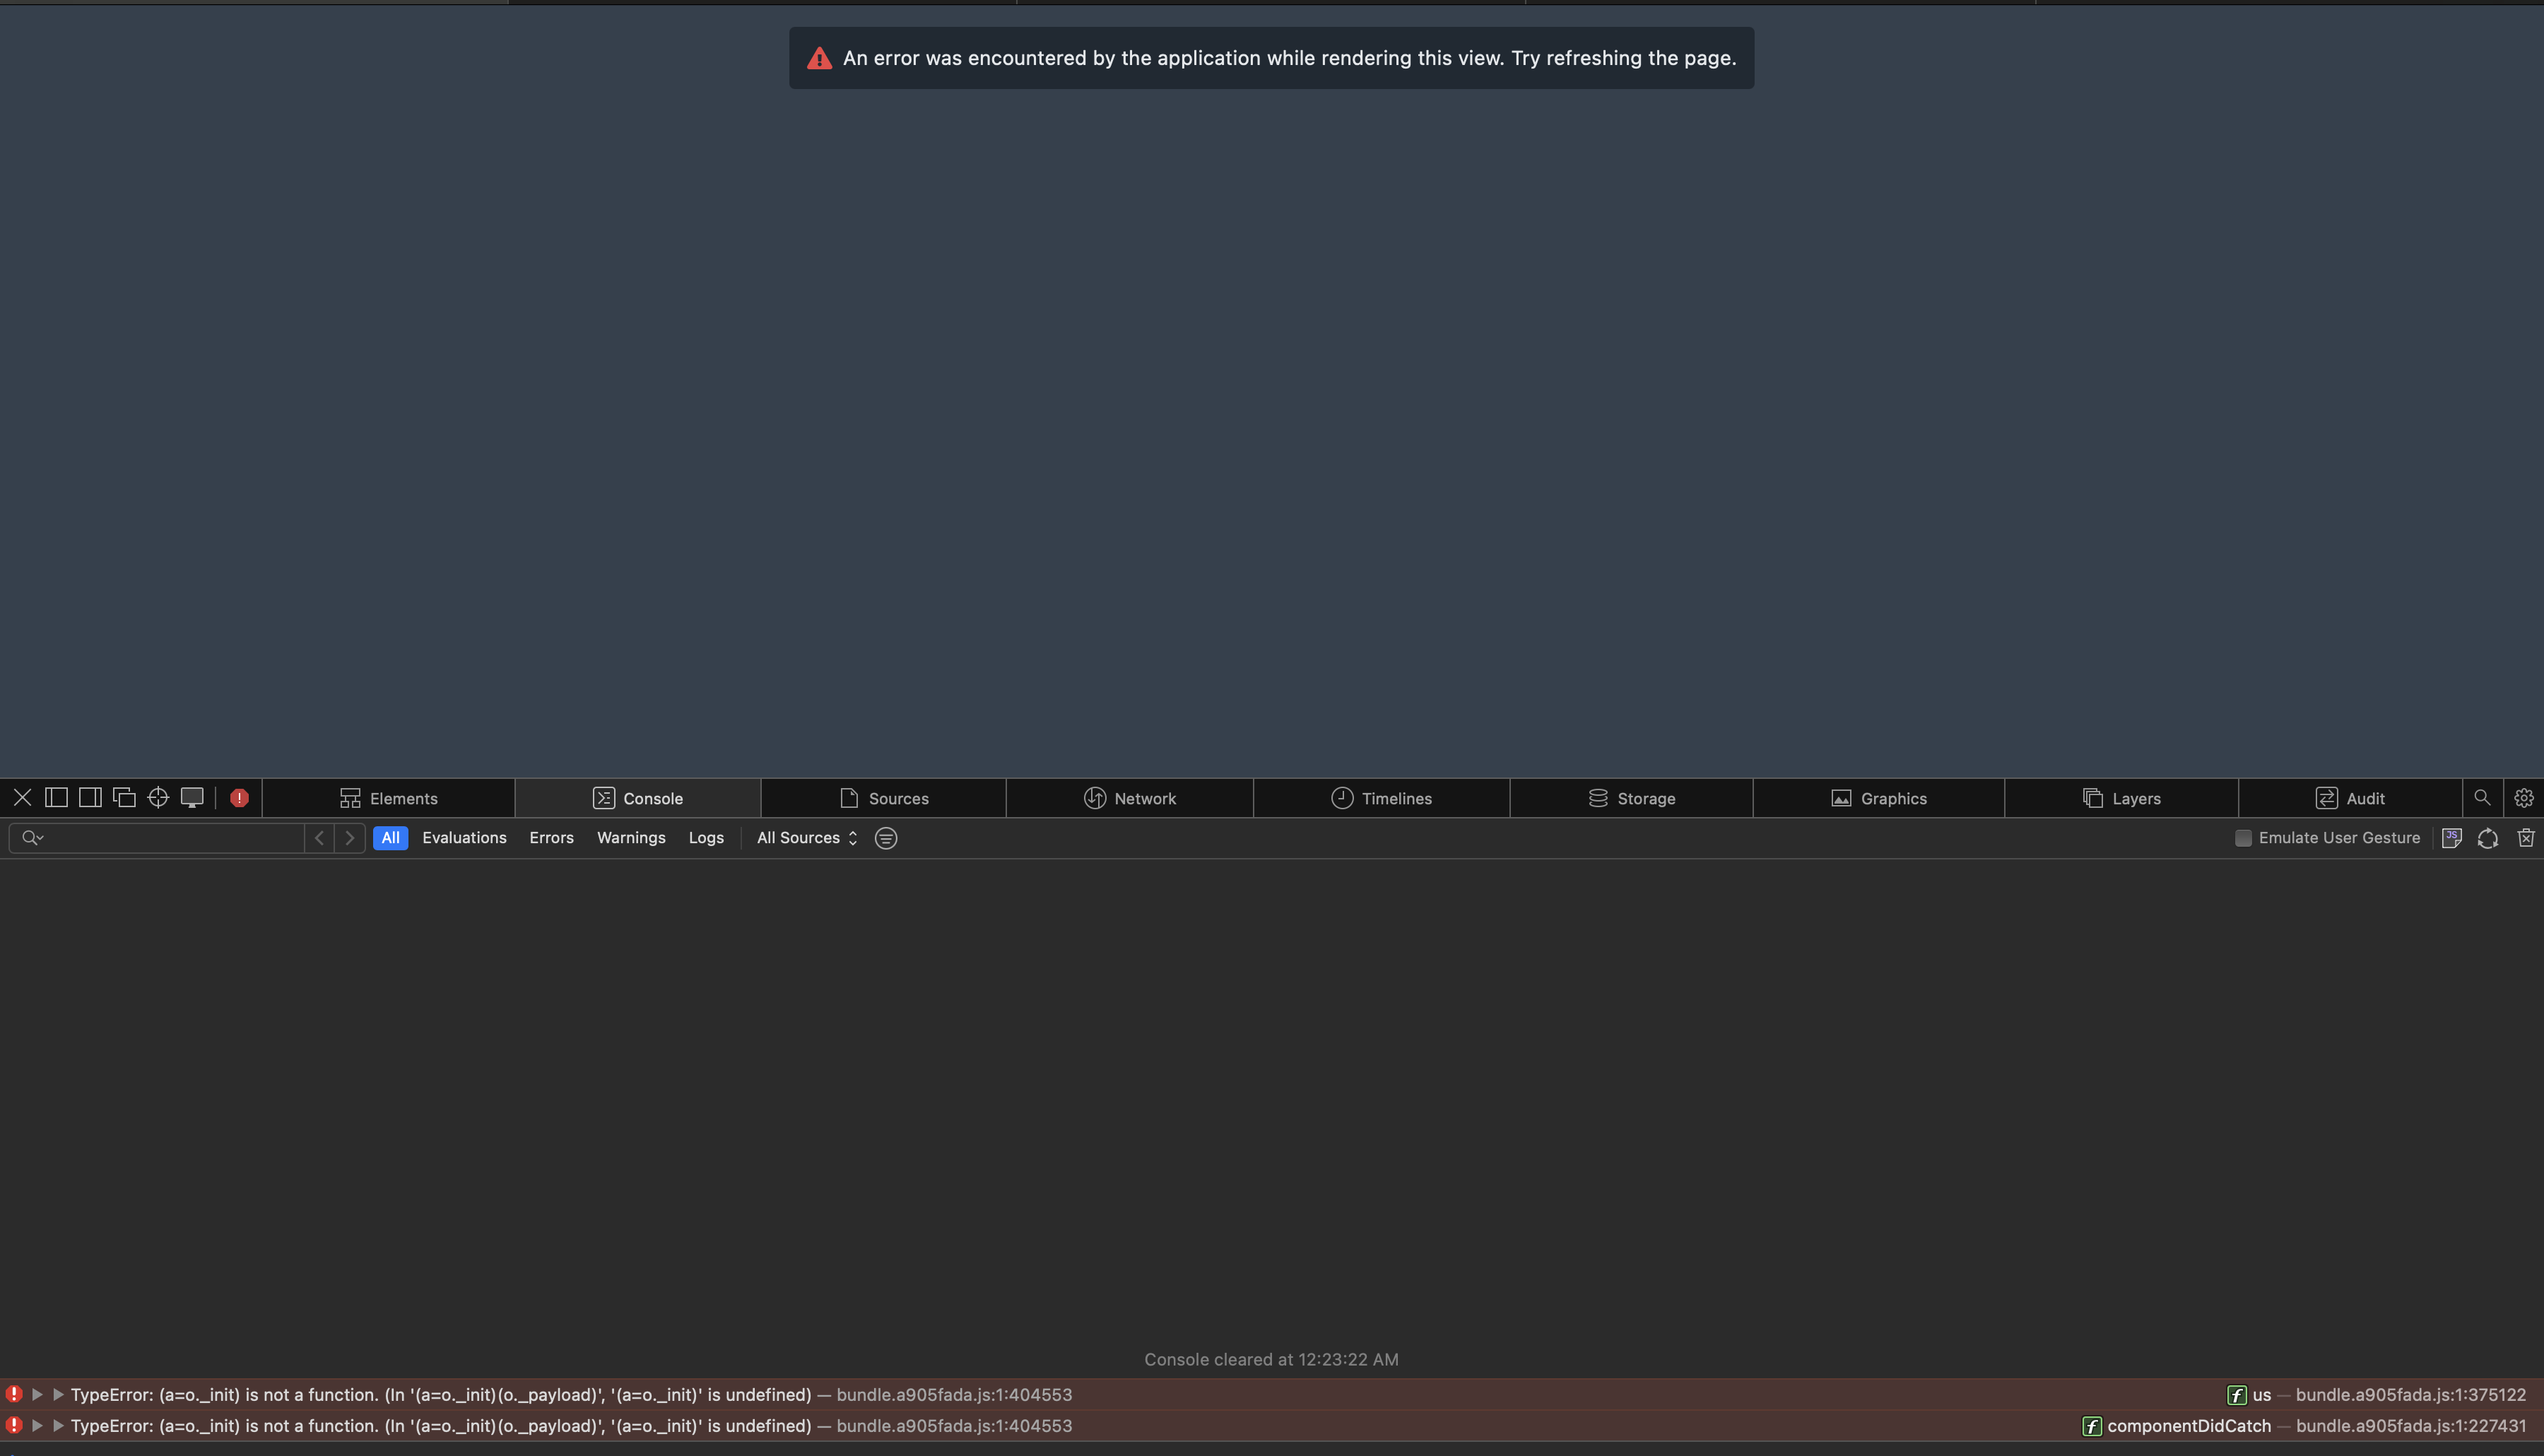
Task: Click the circular-arrows icon beside the trash
Action: [x=2488, y=838]
